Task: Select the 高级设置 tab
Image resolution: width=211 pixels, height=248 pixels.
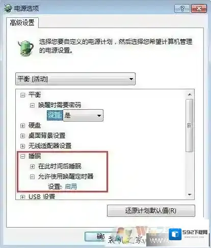Action: pyautogui.click(x=22, y=22)
